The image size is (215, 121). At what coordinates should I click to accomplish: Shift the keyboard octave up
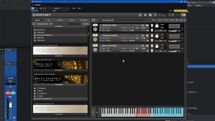[x=93, y=110]
